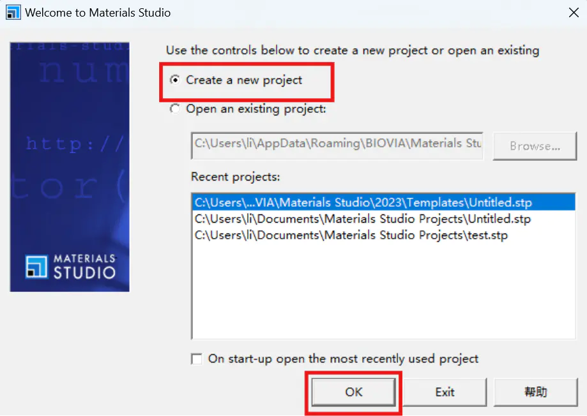Click the Materials Studio logo on the banner
587x416 pixels.
pos(70,267)
